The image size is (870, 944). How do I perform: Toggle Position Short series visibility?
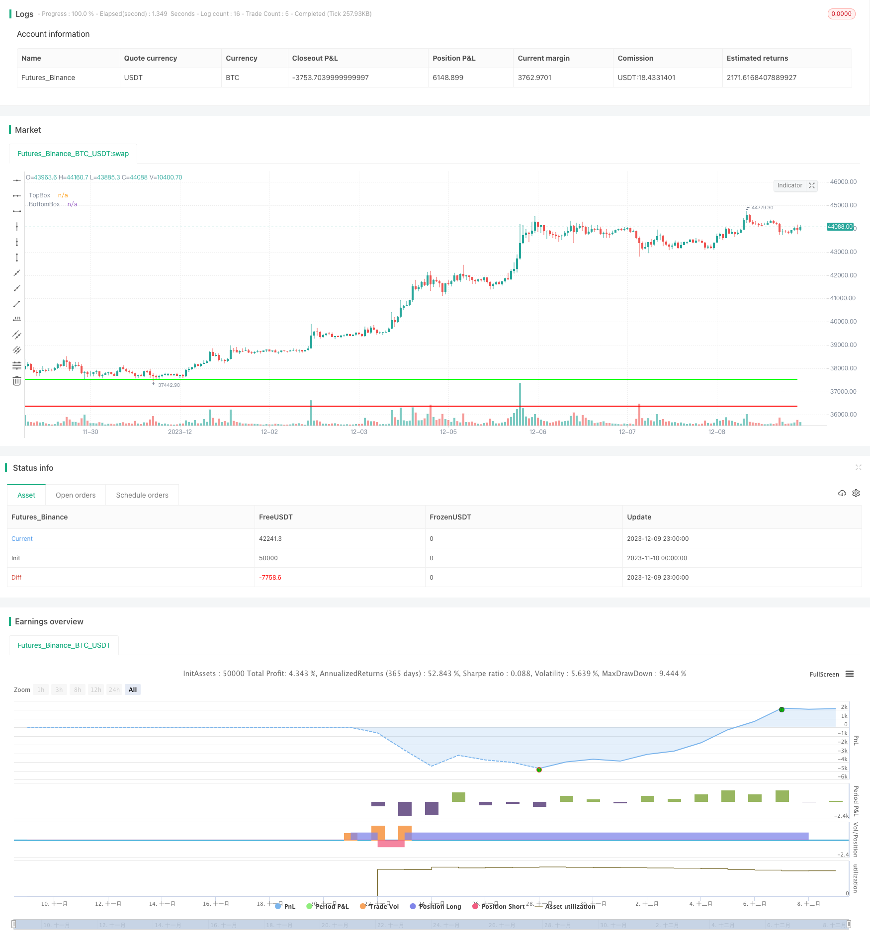(499, 906)
